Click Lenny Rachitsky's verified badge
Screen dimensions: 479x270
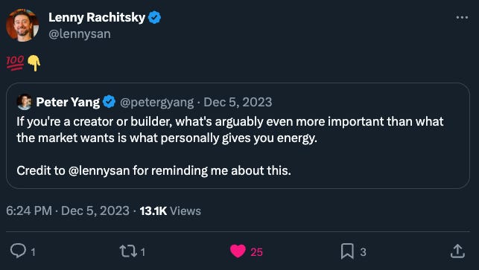[154, 17]
